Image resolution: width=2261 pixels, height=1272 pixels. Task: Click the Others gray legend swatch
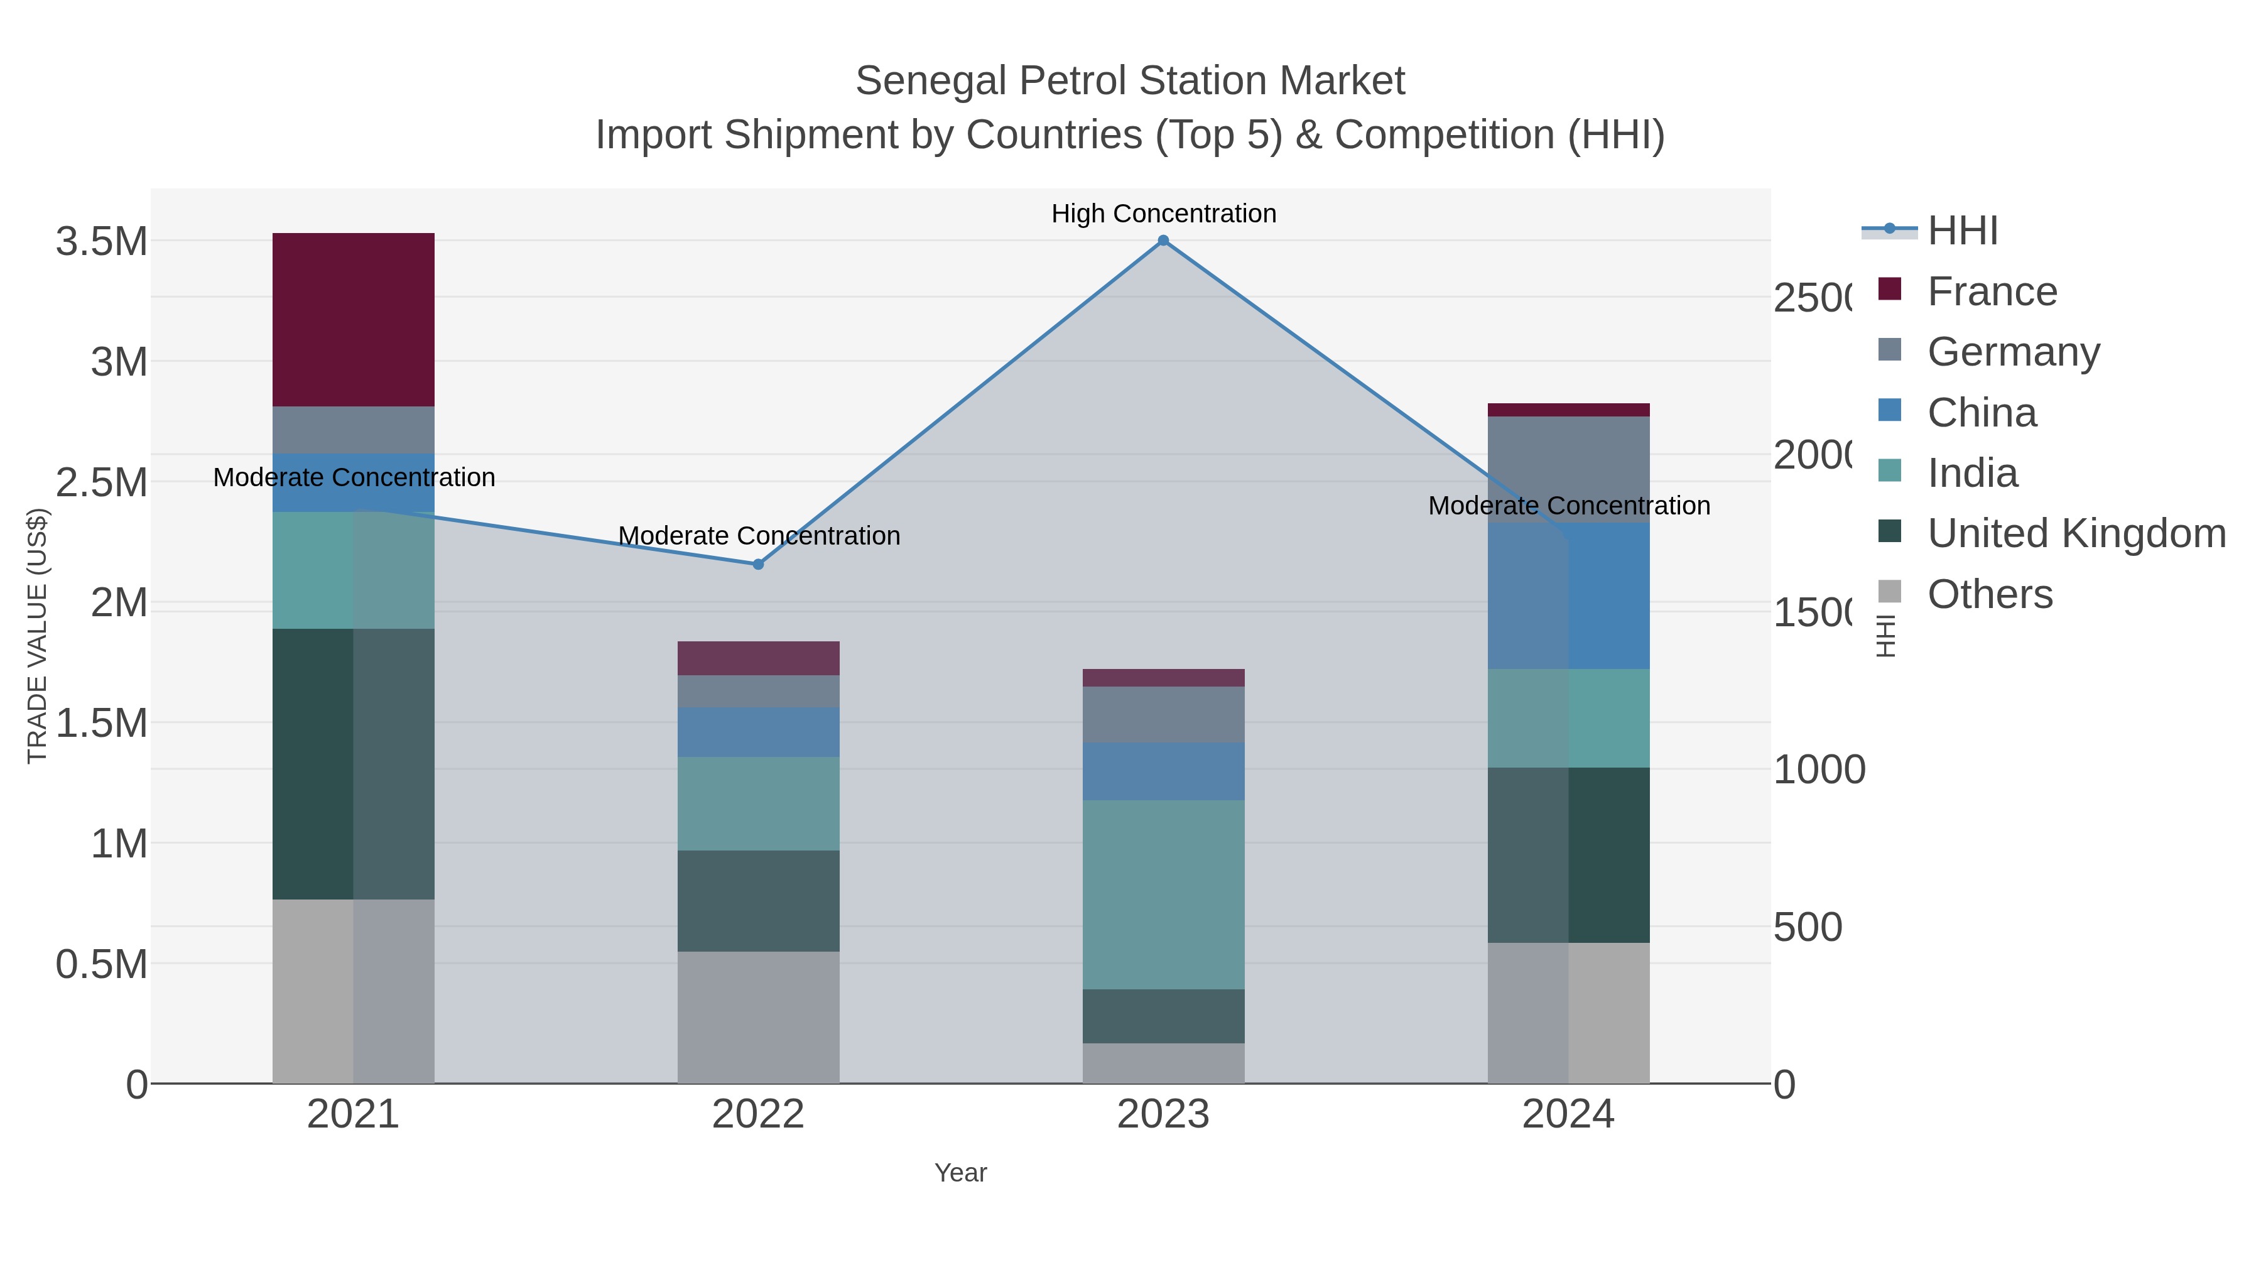1890,592
